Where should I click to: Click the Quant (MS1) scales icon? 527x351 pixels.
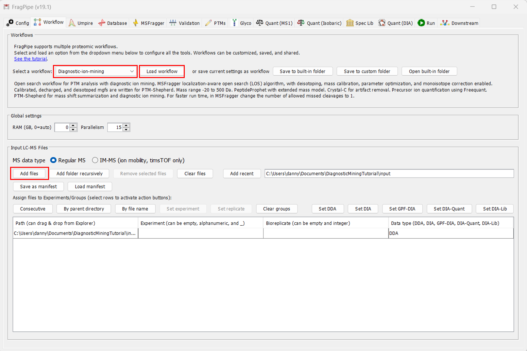click(x=260, y=23)
